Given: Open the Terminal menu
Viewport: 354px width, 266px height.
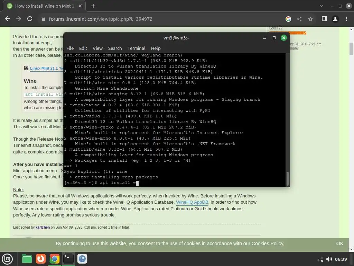Looking at the screenshot, I should click(x=136, y=48).
